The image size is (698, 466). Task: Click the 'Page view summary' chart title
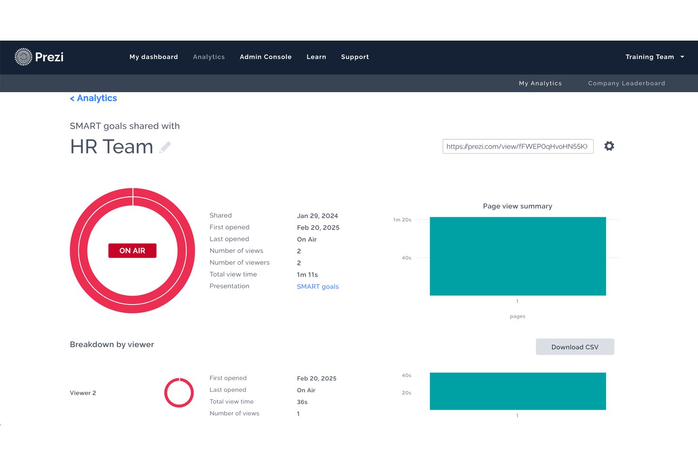(x=517, y=206)
